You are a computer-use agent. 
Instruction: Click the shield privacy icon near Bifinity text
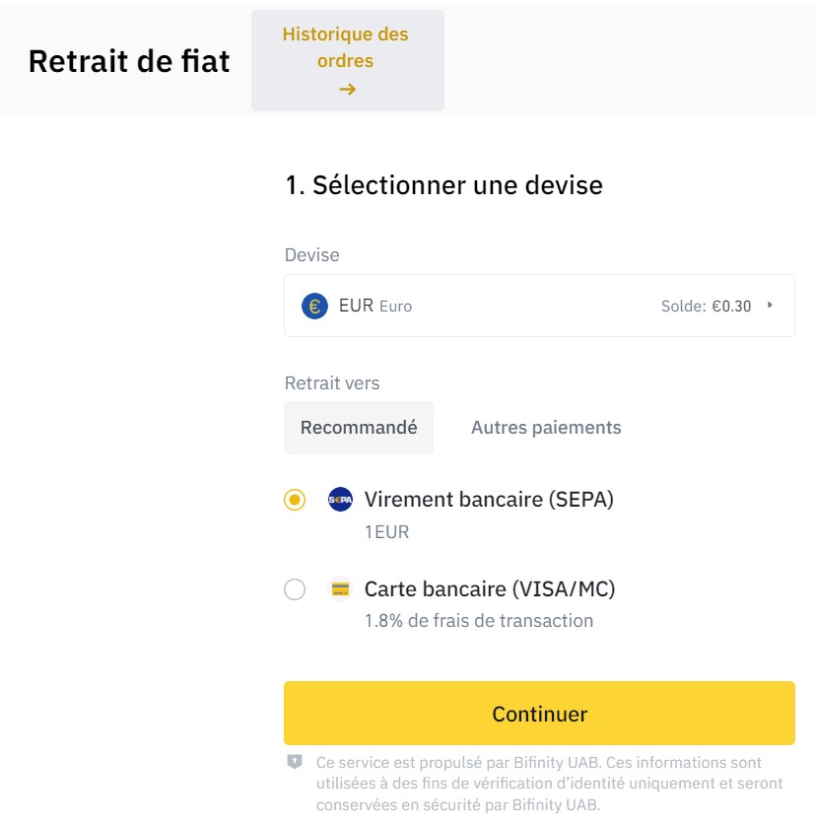pyautogui.click(x=290, y=762)
